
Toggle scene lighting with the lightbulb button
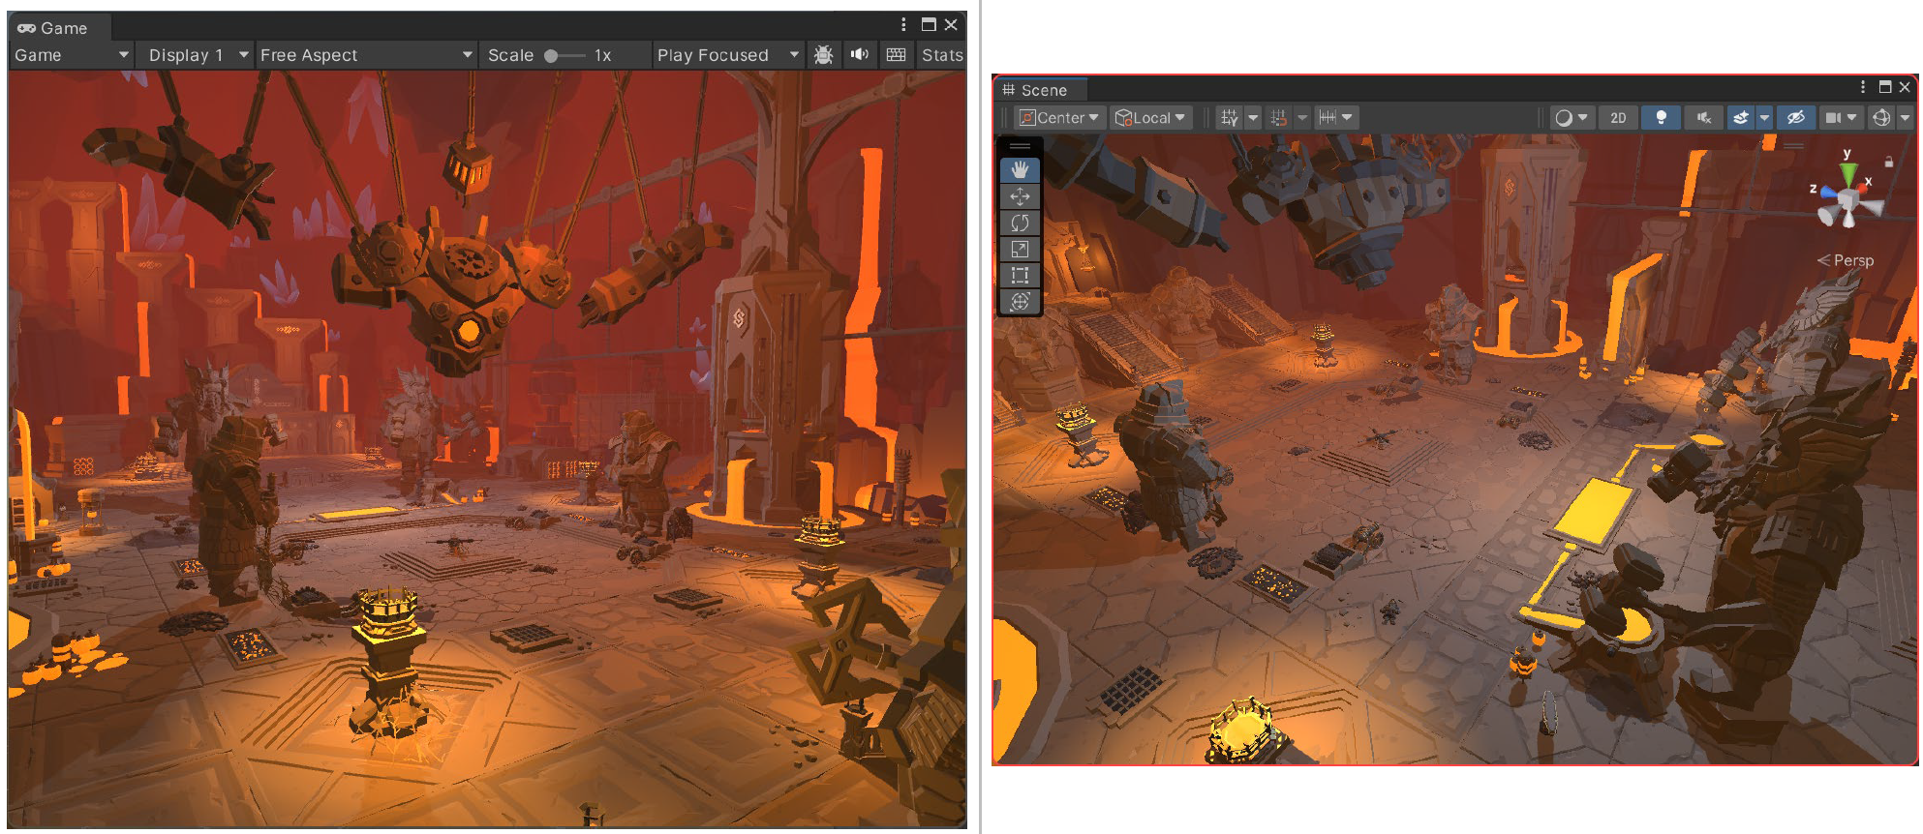click(1662, 118)
